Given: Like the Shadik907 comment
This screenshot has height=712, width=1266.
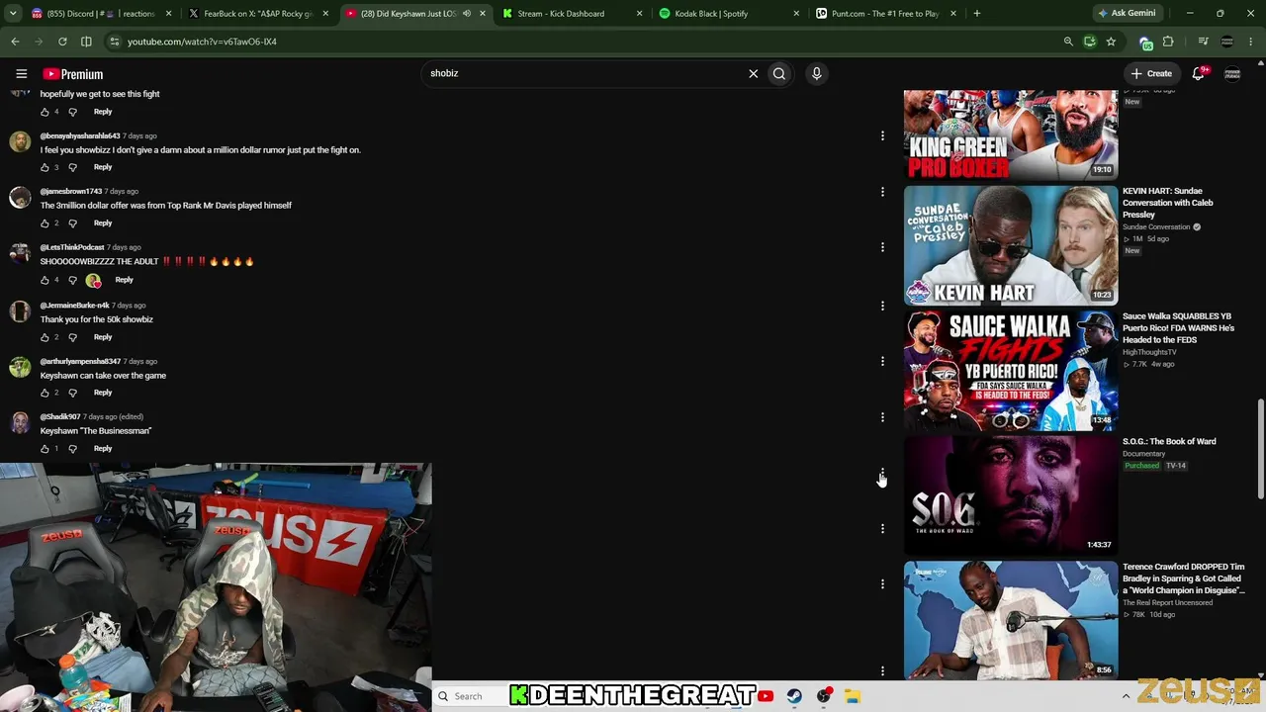Looking at the screenshot, I should pos(45,449).
